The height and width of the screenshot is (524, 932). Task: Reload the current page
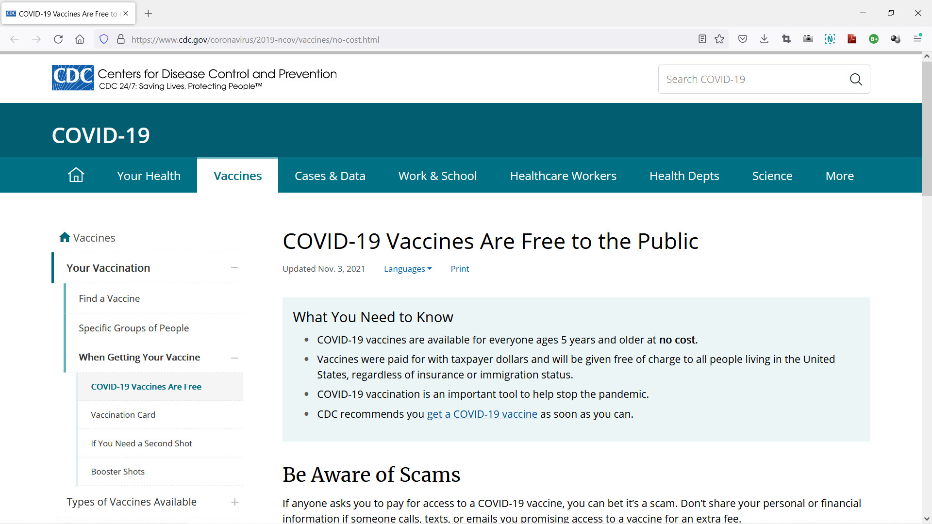(x=58, y=39)
